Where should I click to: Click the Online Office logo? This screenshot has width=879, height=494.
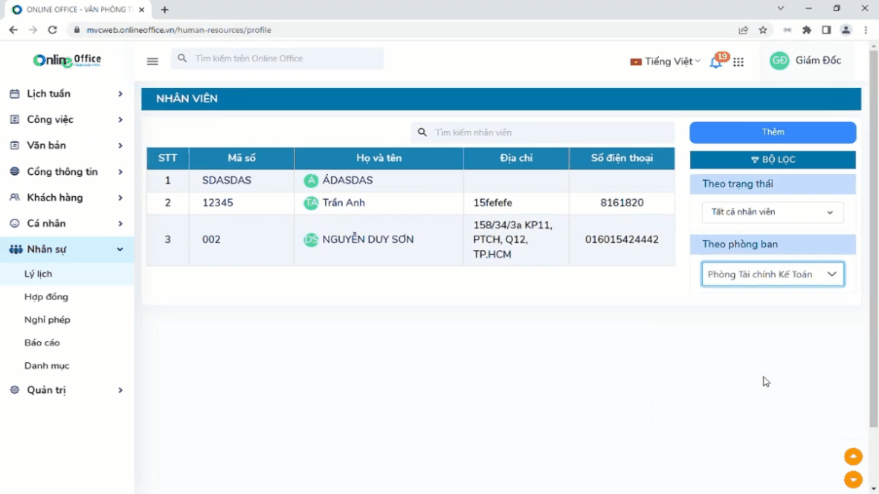click(x=67, y=60)
